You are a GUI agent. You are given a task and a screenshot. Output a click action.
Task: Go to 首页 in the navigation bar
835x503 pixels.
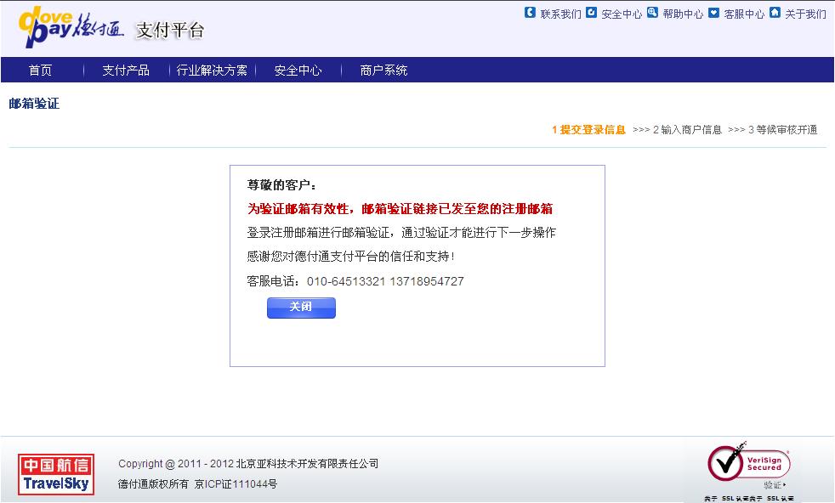tap(40, 71)
